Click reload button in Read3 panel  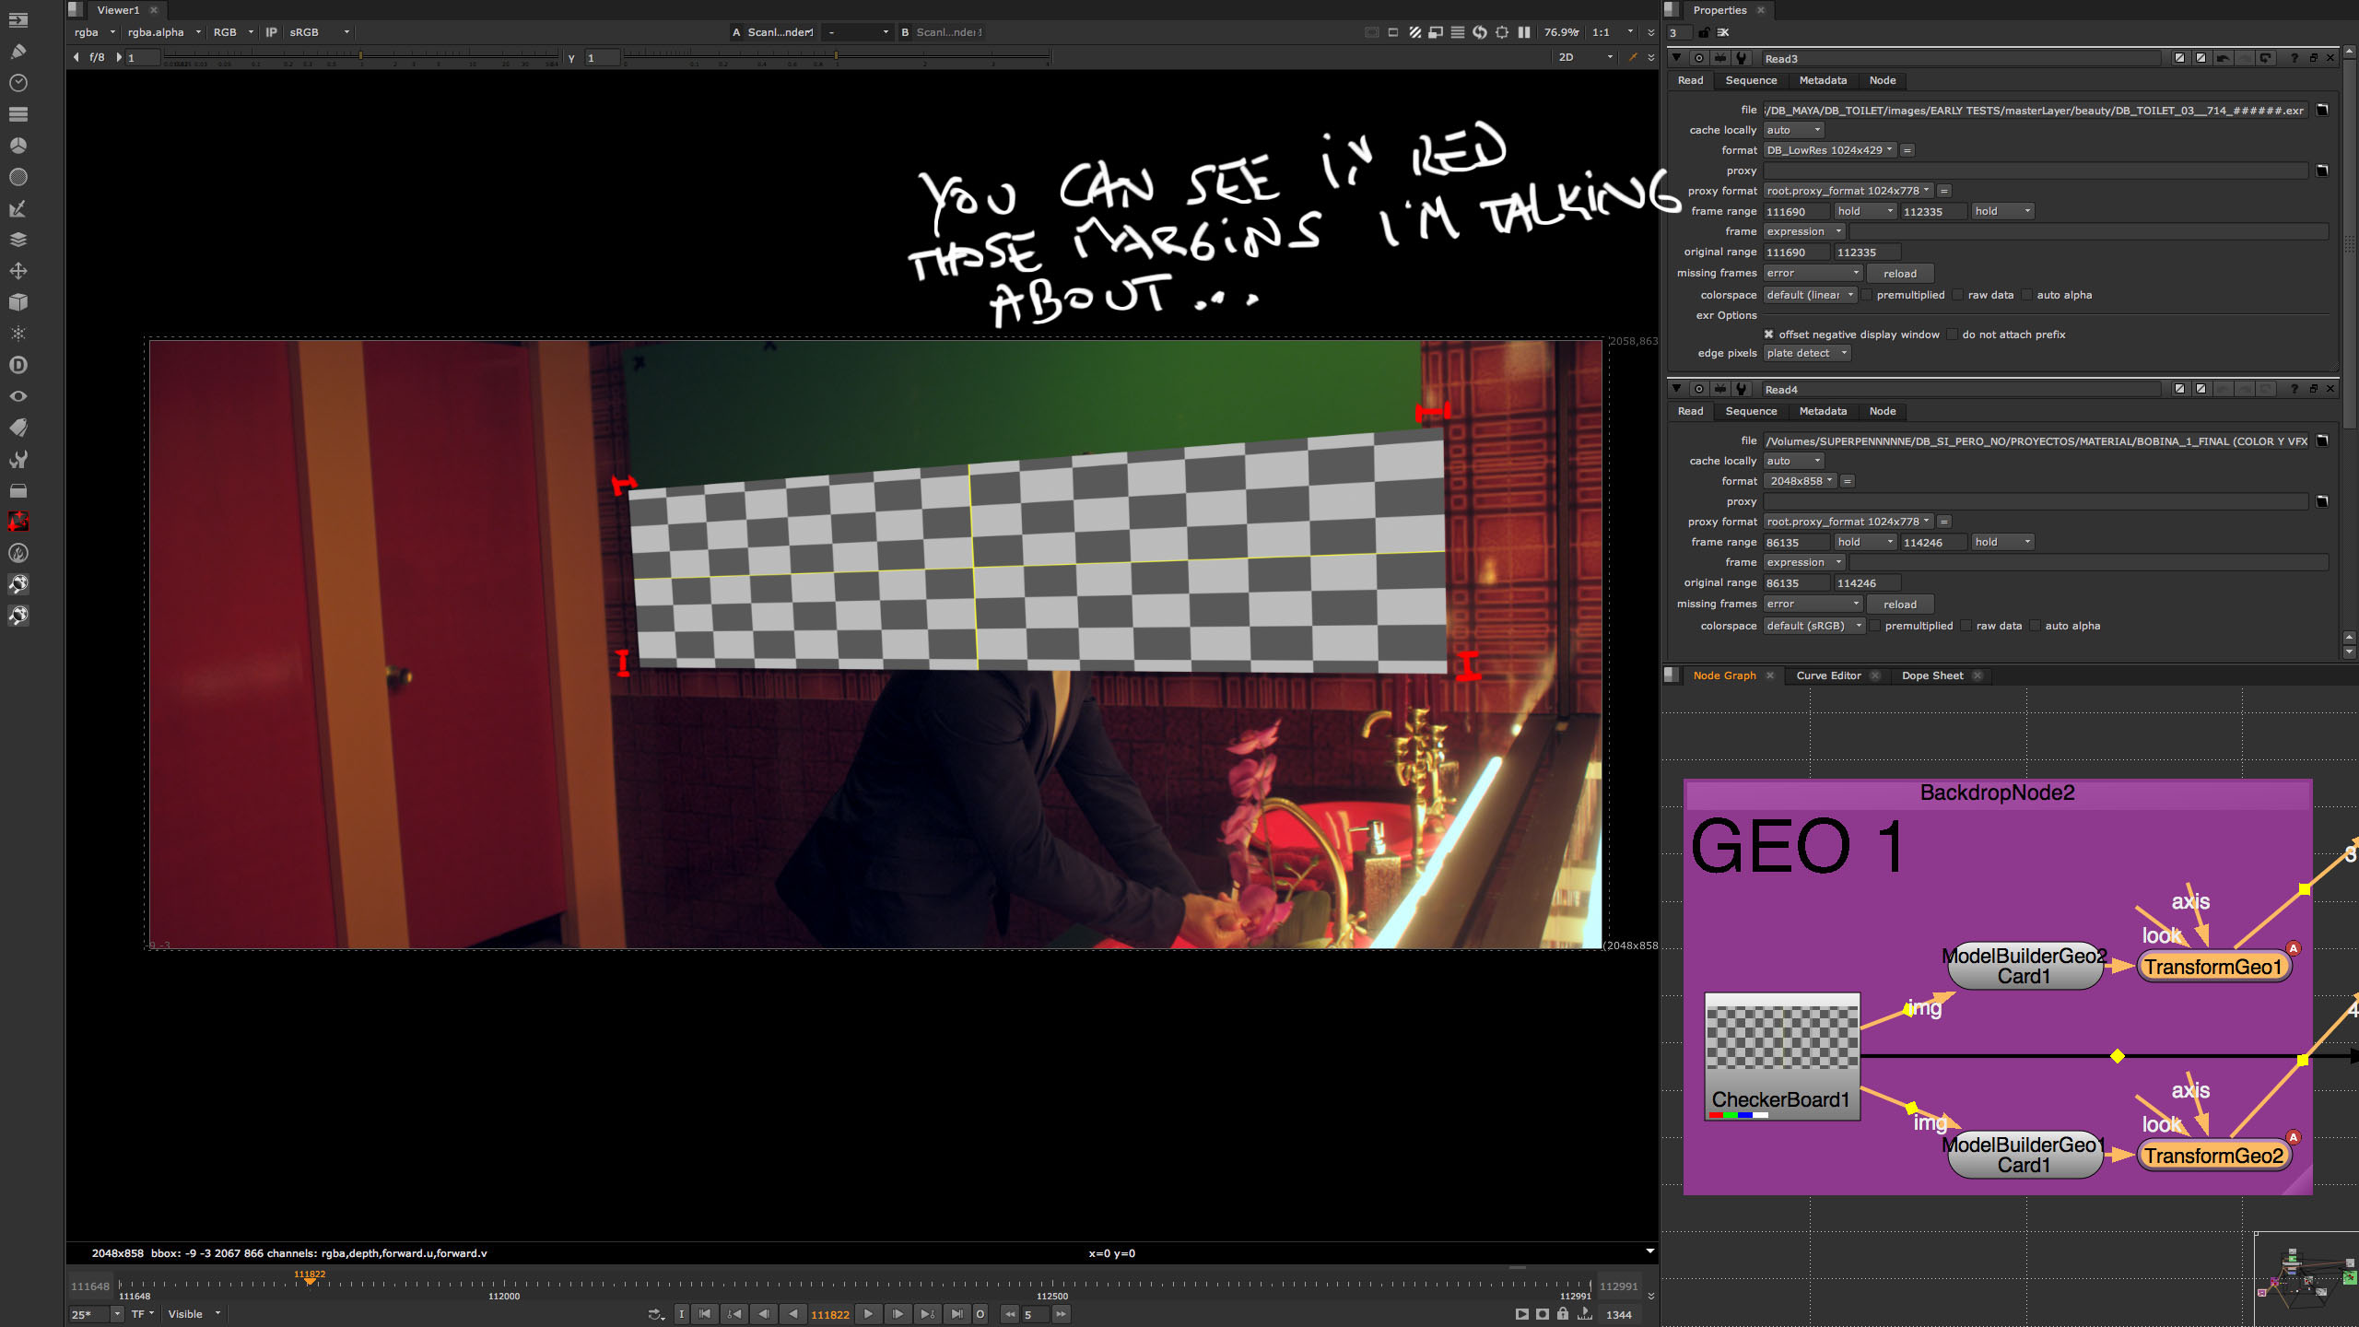tap(1899, 274)
